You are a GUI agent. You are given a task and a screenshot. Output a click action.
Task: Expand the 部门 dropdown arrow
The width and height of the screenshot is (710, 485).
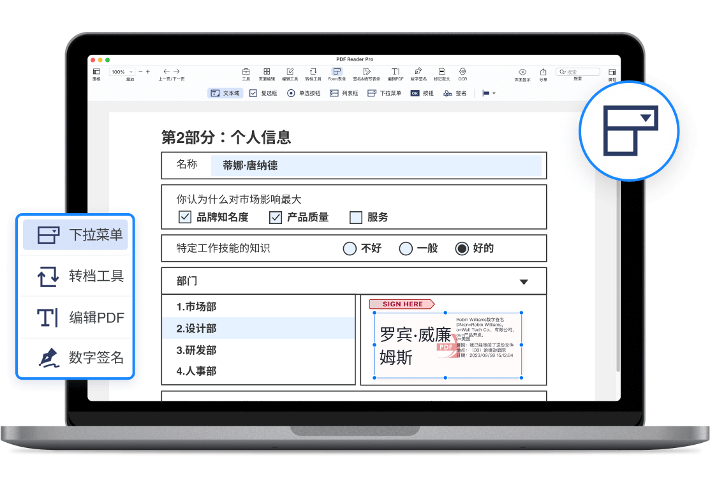coord(524,281)
